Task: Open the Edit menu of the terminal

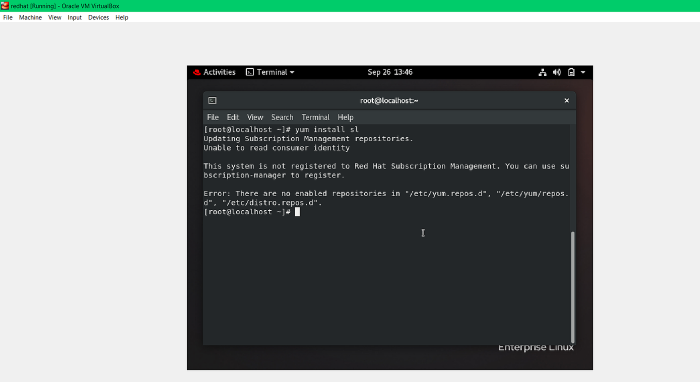Action: coord(232,117)
